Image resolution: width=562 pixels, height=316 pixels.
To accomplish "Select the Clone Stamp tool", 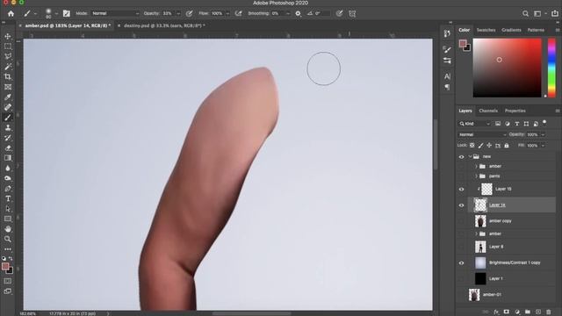I will (8, 127).
